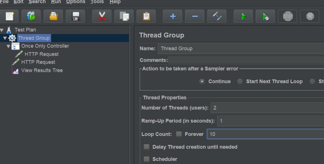
Task: Click the Thread Group panel heading
Action: 162,35
